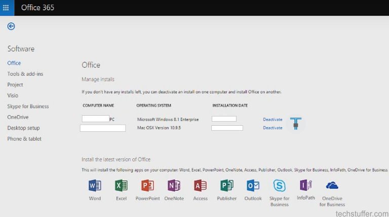Click the Word label under its icon
This screenshot has height=217, width=389.
tap(95, 198)
